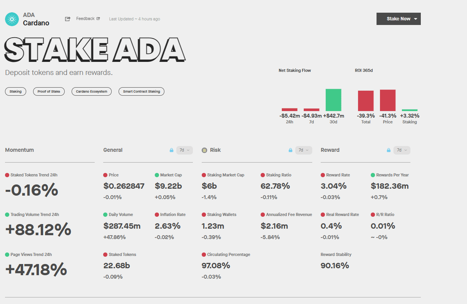Viewport: 467px width, 304px height.
Task: Click the Net Staking Flow heading
Action: [295, 70]
